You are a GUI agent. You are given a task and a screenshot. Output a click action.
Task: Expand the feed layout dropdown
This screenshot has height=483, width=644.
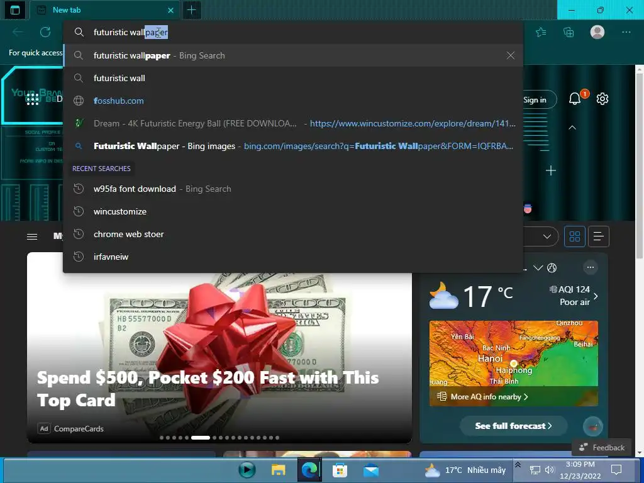547,236
